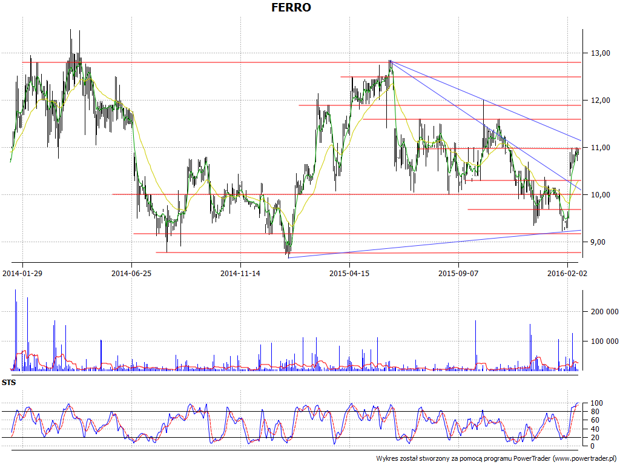This screenshot has height=465, width=620.
Task: Click the 2014-11-14 date label
Action: pos(240,273)
